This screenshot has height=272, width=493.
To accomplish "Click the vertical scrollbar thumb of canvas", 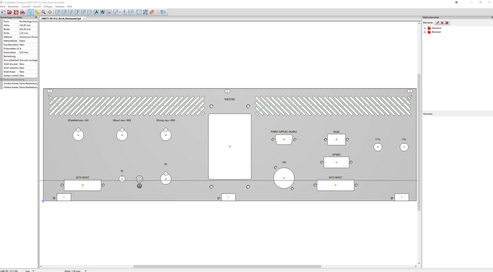I will point(419,142).
